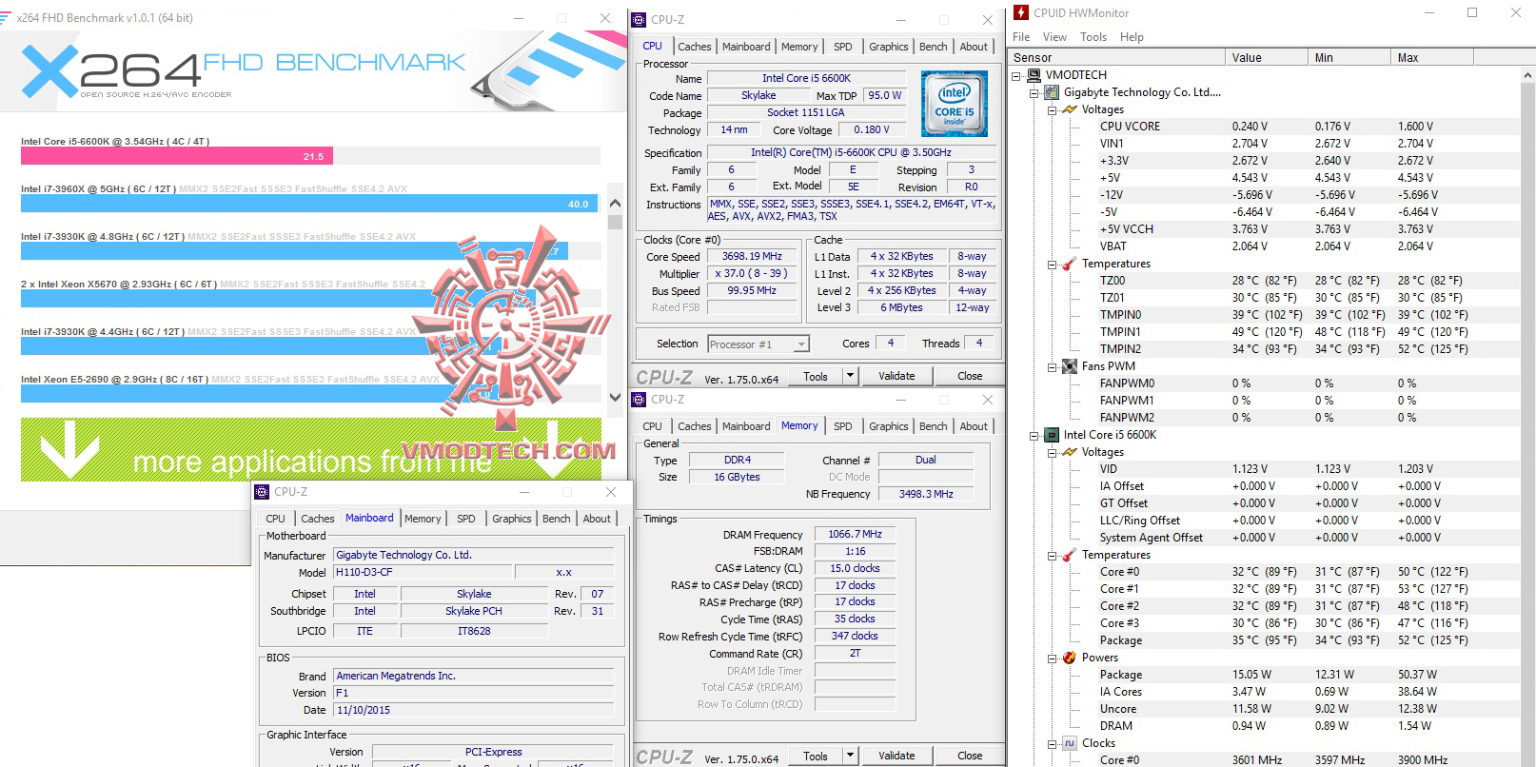Click the 'Intel Core i5 6600K' Name field in CPU-Z
This screenshot has height=767, width=1536.
tap(806, 78)
